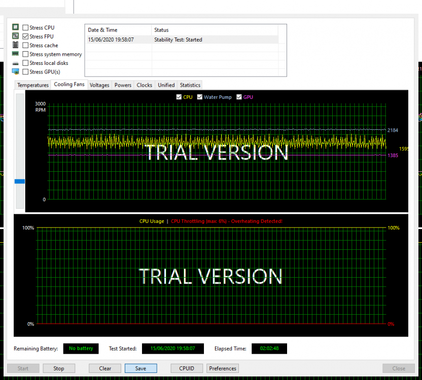Click the Save button
This screenshot has width=422, height=380.
click(x=140, y=368)
